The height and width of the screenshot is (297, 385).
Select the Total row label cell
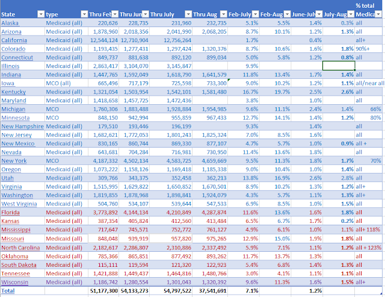[23, 291]
